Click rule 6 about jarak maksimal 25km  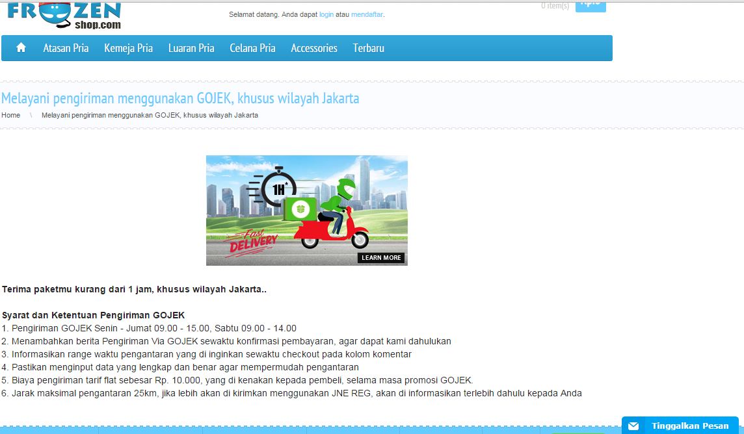click(292, 393)
